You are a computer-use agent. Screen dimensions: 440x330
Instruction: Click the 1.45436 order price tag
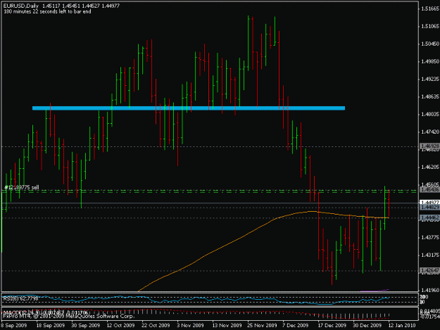coord(429,190)
